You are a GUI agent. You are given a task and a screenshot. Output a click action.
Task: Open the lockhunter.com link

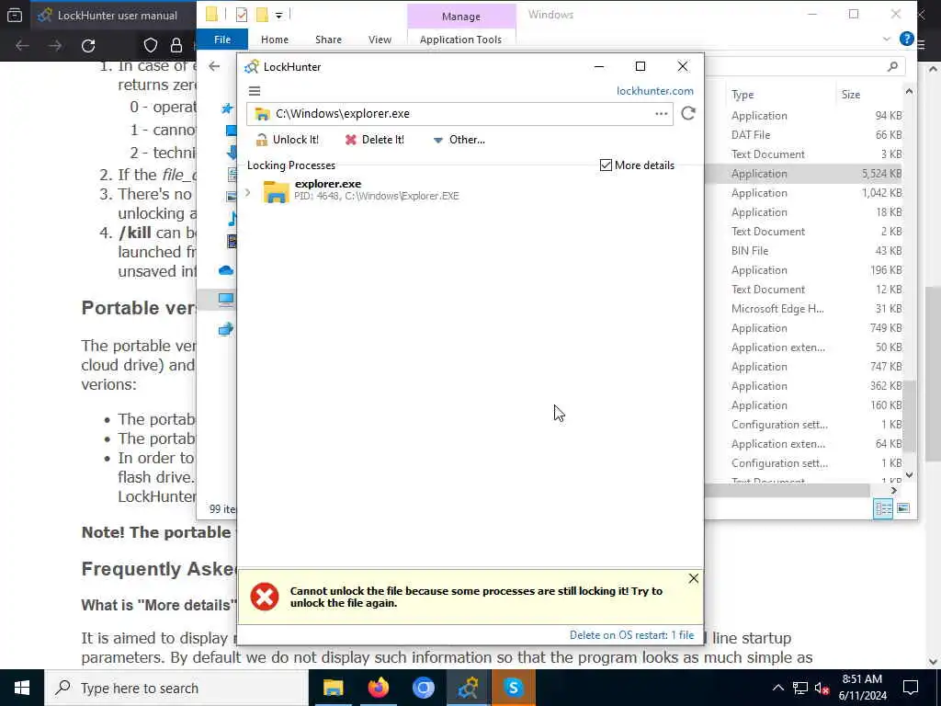coord(654,91)
